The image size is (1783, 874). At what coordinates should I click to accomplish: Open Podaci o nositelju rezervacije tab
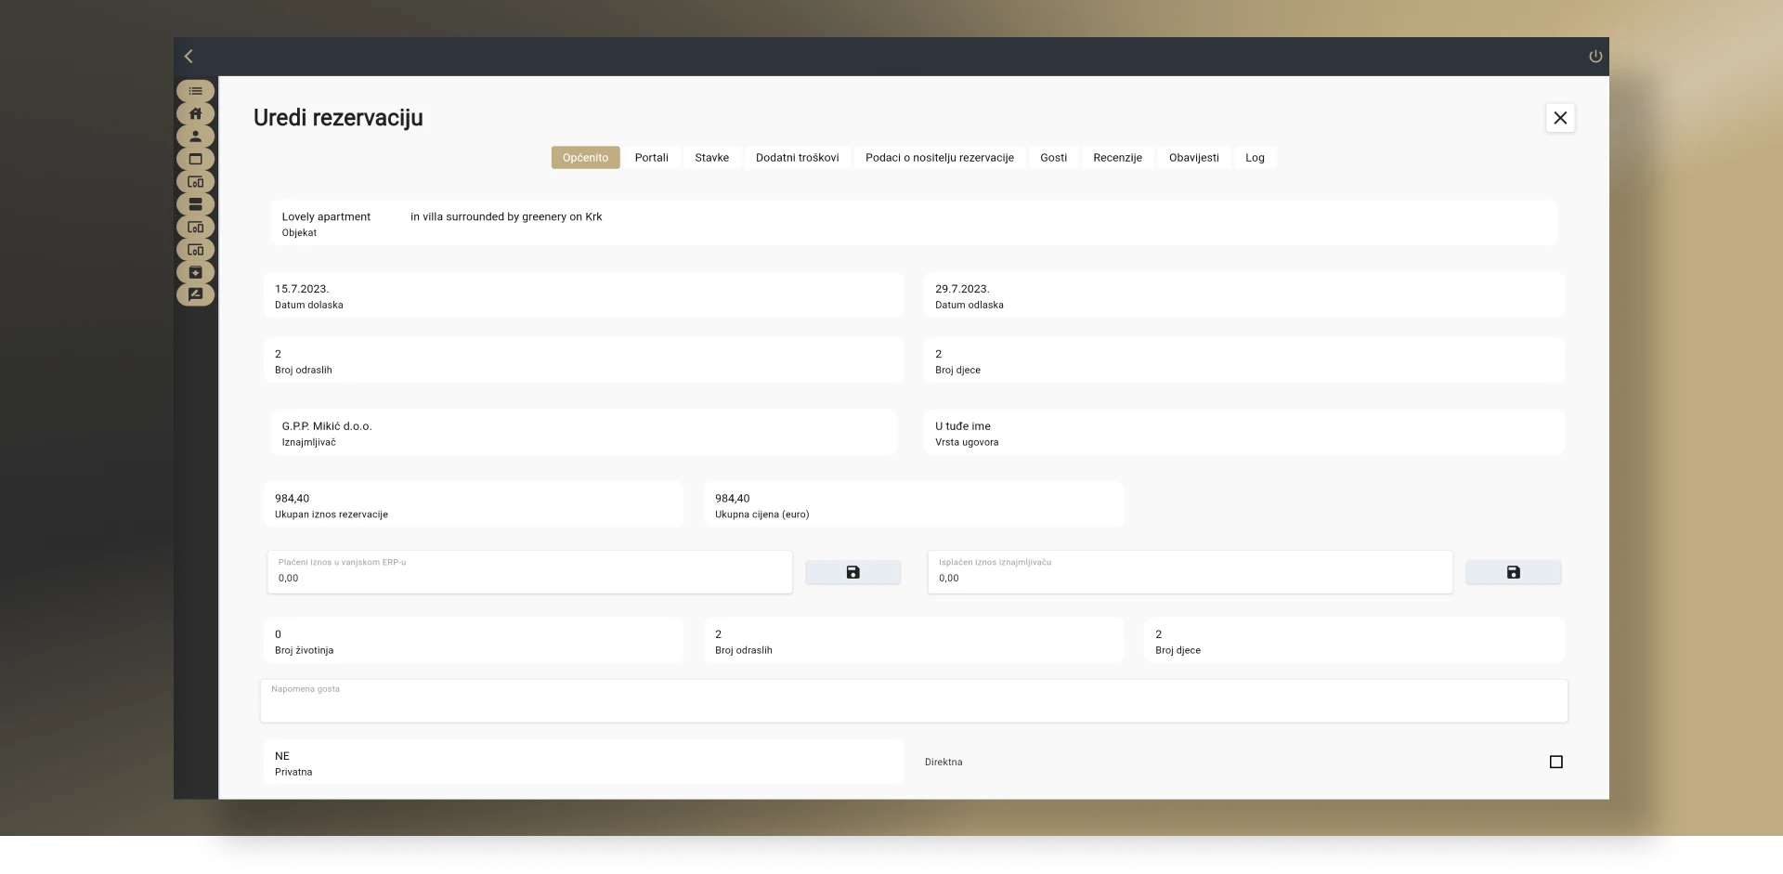tap(940, 158)
